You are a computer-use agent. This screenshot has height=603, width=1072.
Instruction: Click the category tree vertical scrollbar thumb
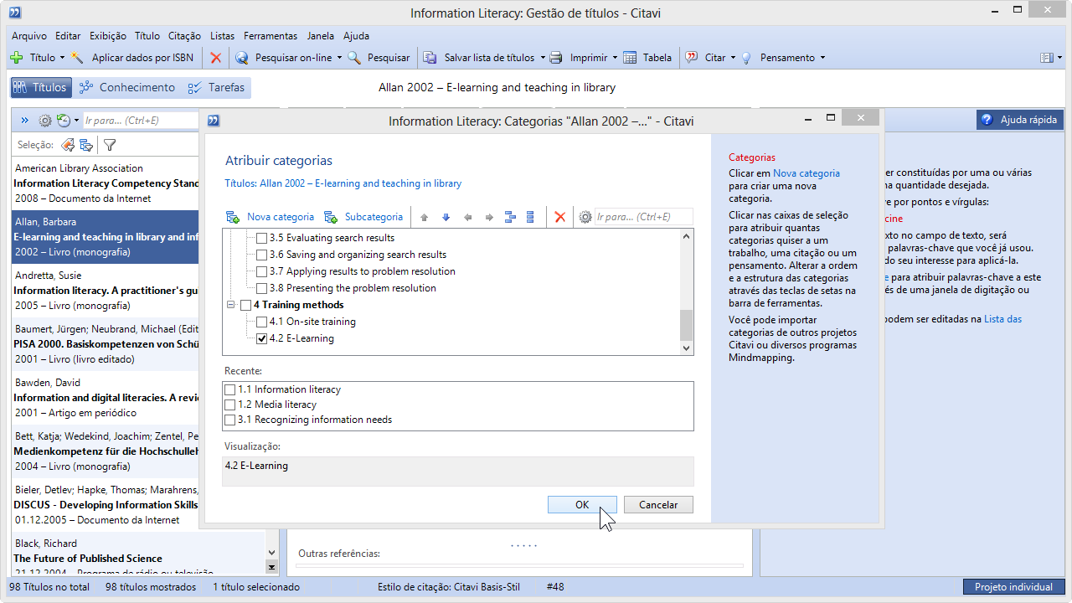[687, 325]
